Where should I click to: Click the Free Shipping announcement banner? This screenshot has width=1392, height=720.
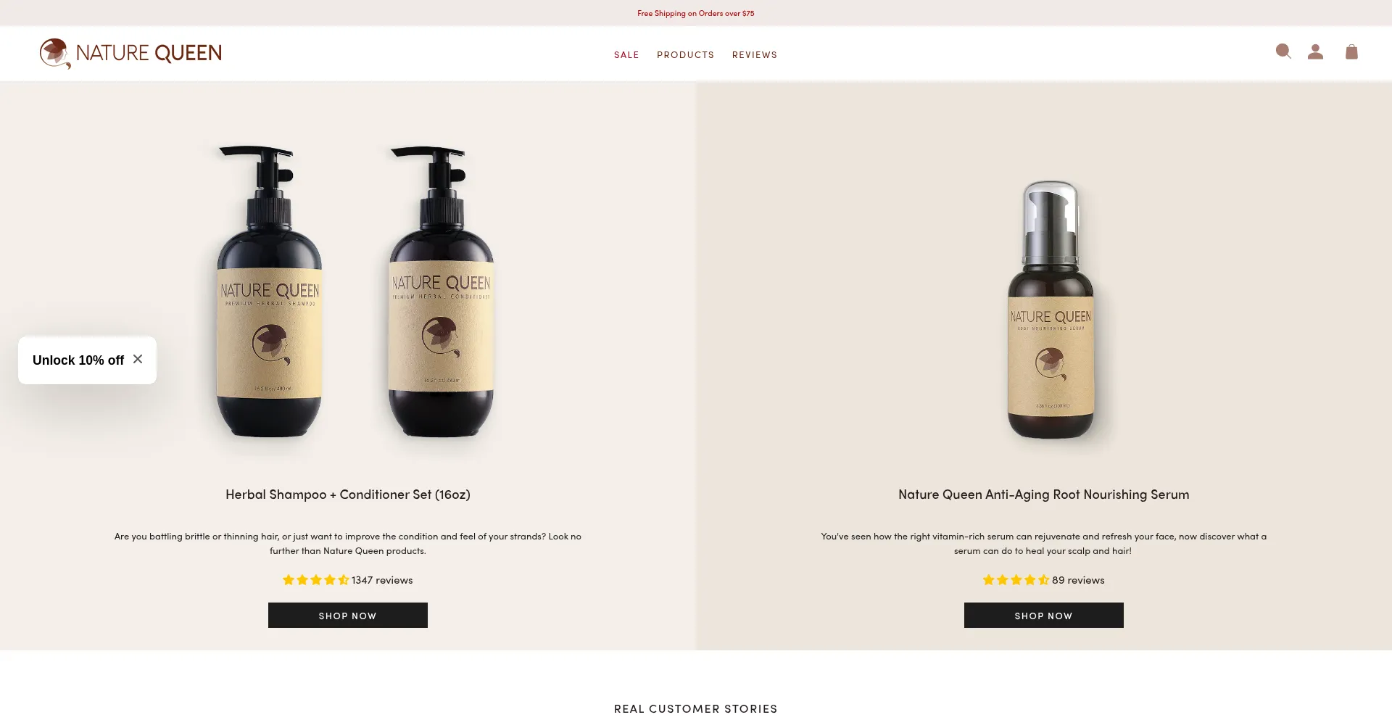696,13
